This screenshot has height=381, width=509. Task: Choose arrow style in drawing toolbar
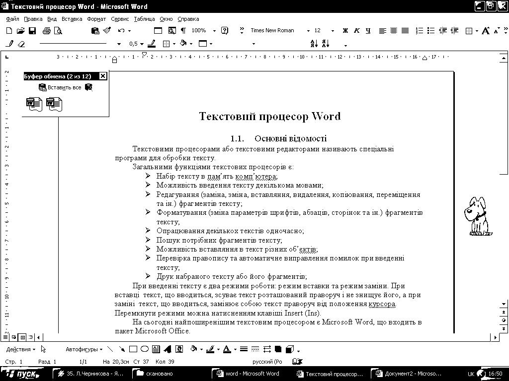[x=267, y=349]
